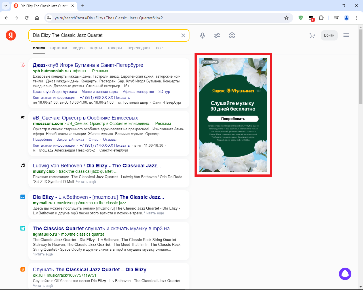
Task: Open the browser extensions puzzle icon
Action: [321, 18]
